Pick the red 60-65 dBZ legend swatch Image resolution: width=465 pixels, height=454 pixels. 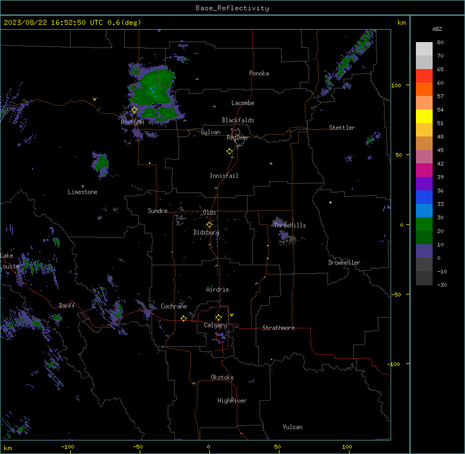424,76
